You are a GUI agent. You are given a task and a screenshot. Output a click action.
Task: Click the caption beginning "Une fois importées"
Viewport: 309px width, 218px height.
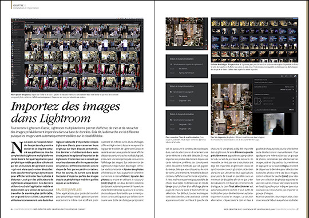pyautogui.click(x=238, y=138)
